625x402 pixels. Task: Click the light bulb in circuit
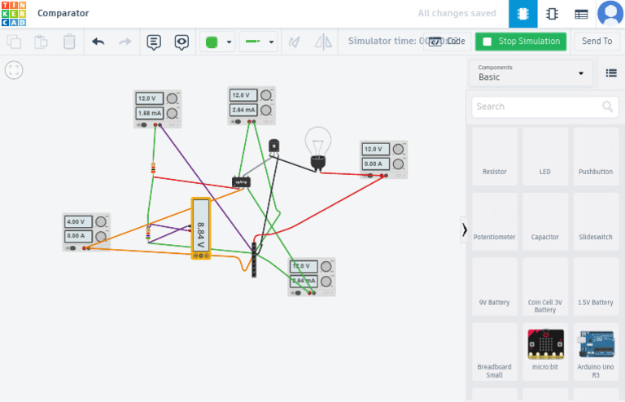click(x=317, y=149)
